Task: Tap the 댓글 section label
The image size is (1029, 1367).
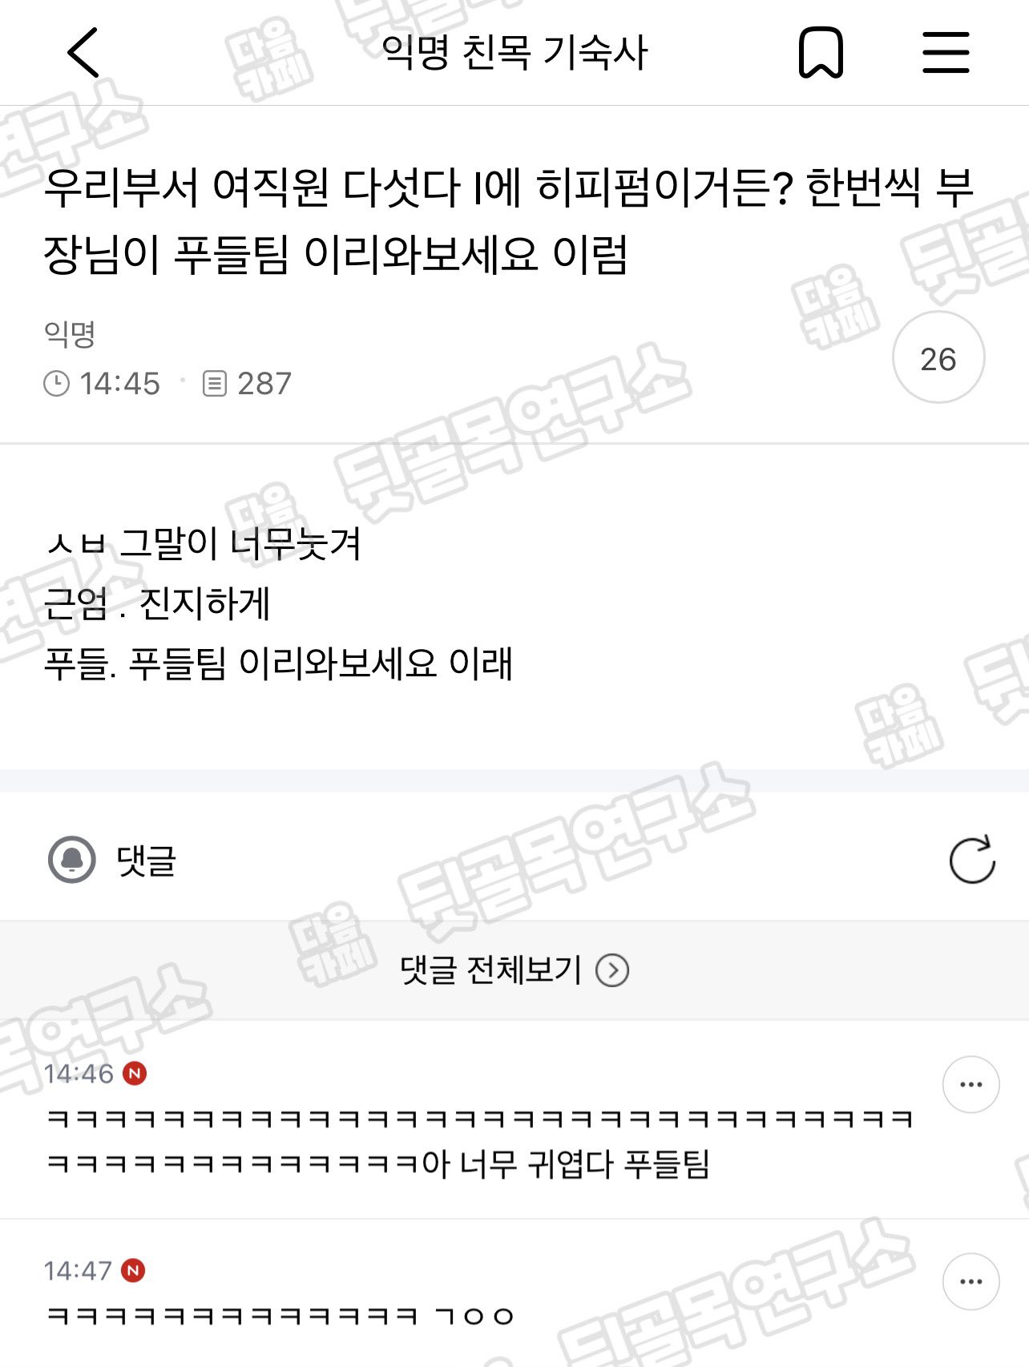Action: click(x=146, y=861)
